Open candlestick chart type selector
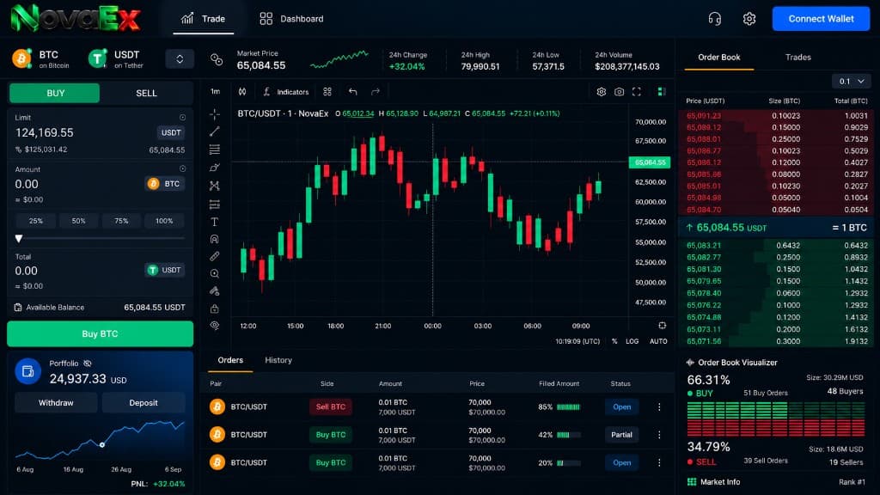This screenshot has height=495, width=880. click(x=242, y=91)
